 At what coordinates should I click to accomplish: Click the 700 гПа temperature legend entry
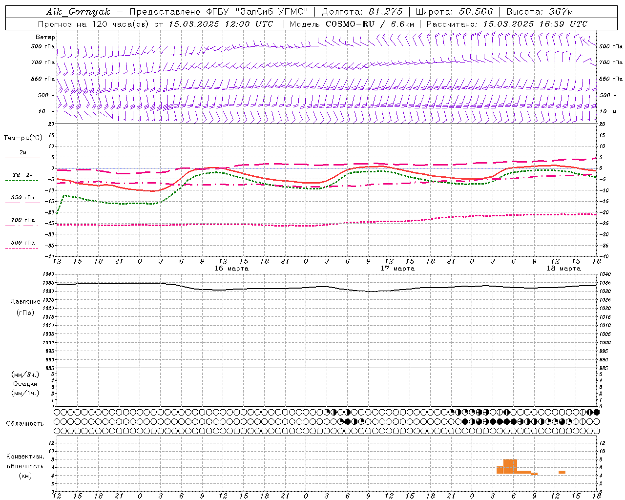point(22,222)
